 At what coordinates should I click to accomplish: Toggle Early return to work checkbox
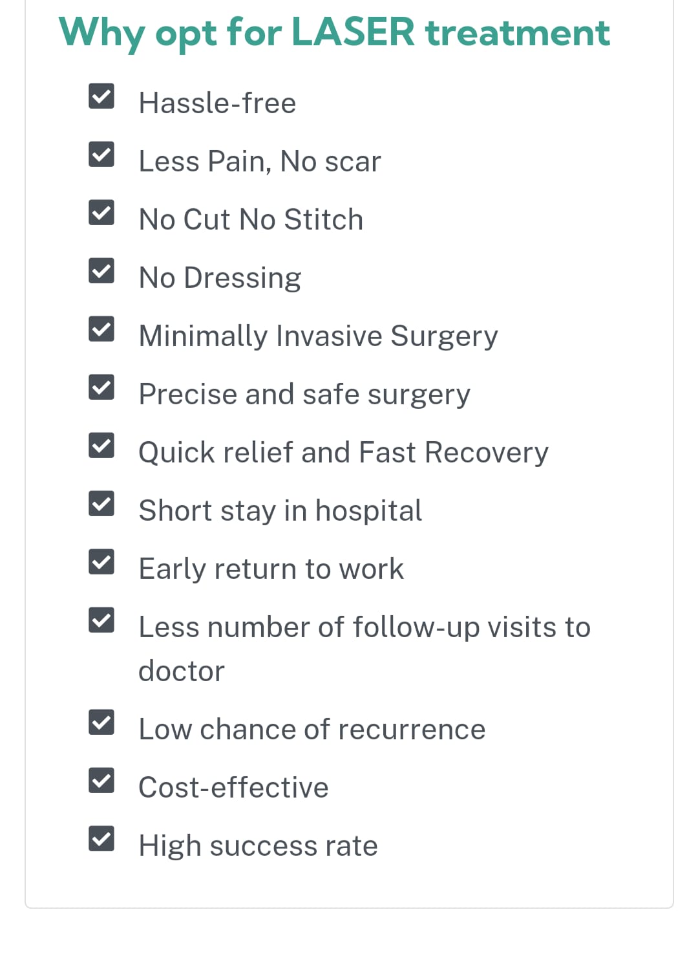(101, 562)
